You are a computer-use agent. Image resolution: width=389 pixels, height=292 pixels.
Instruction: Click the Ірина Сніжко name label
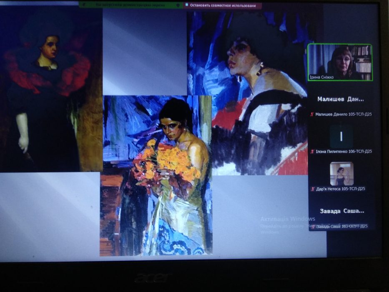pyautogui.click(x=321, y=77)
